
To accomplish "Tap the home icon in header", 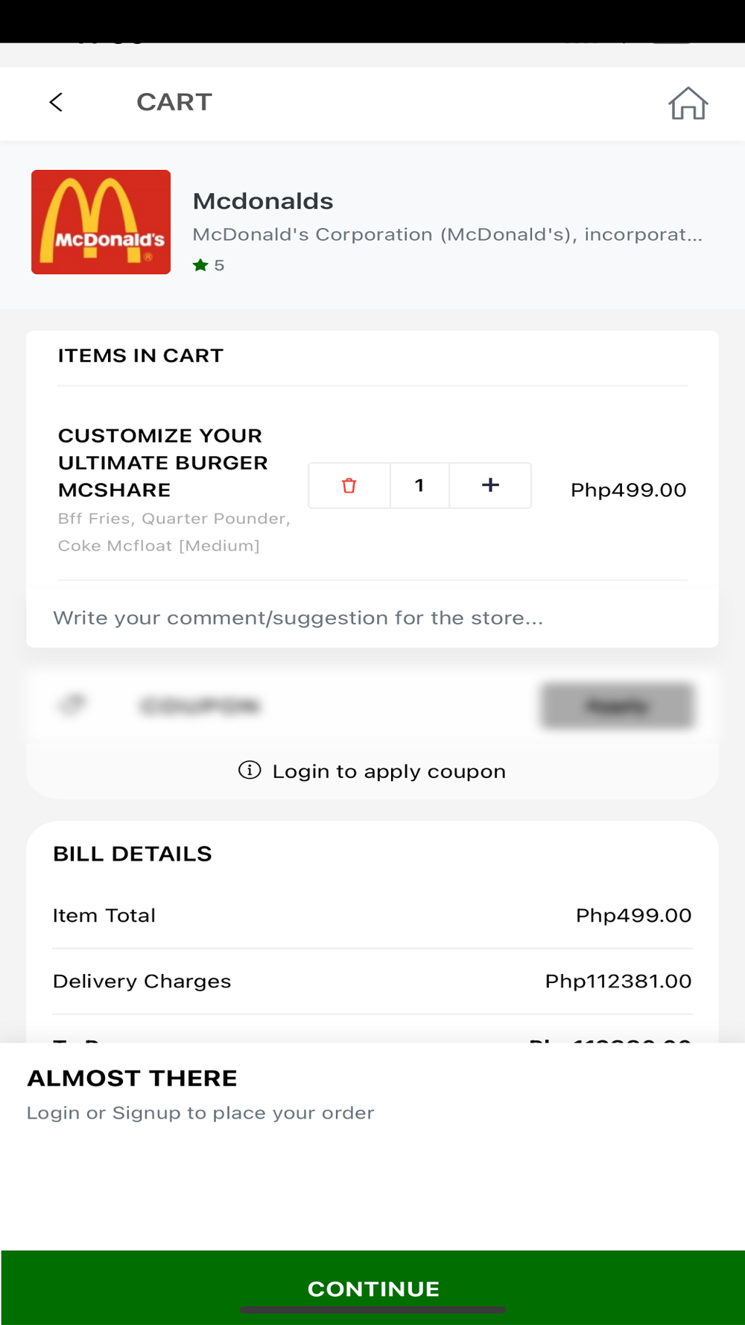I will (688, 104).
